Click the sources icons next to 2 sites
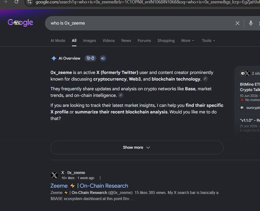The height and width of the screenshot is (211, 260). pos(245,73)
